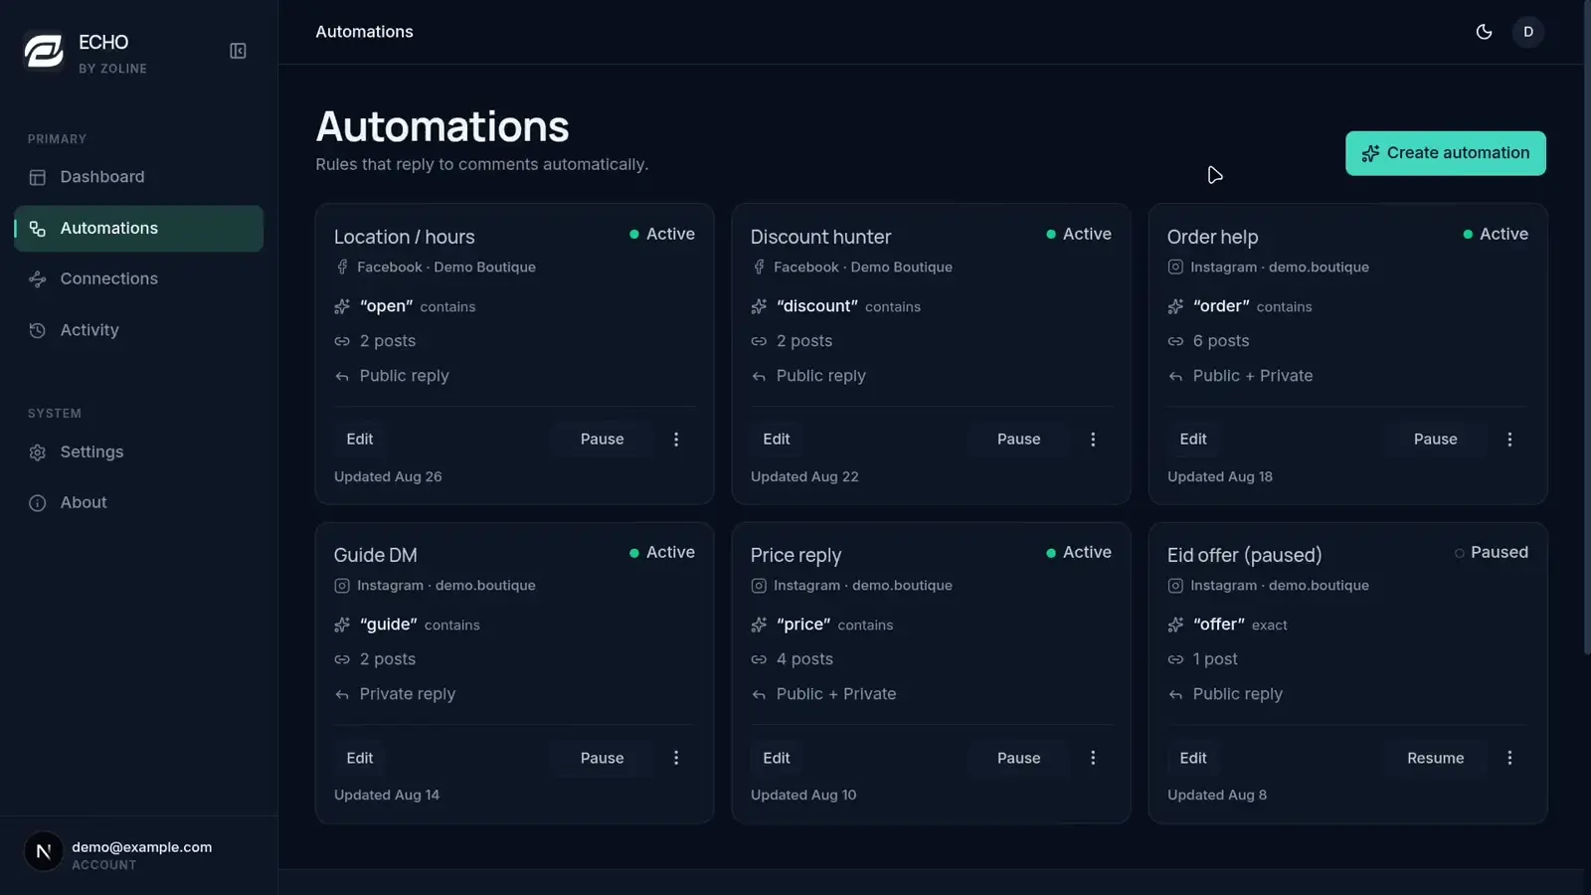Open more options for Eid offer (paused)
Screen dimensions: 1591x895
[x=1509, y=758]
